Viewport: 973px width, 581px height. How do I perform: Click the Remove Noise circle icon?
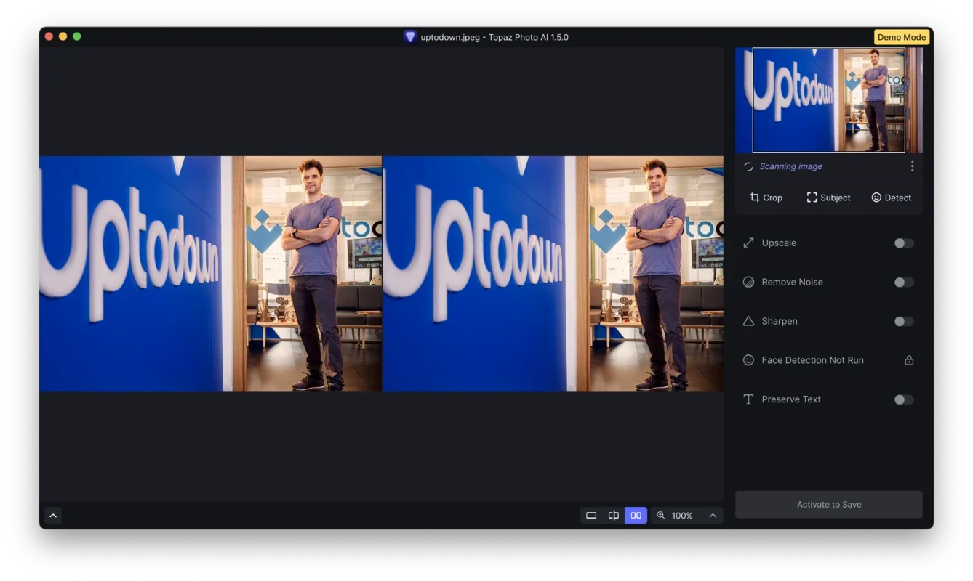tap(748, 282)
